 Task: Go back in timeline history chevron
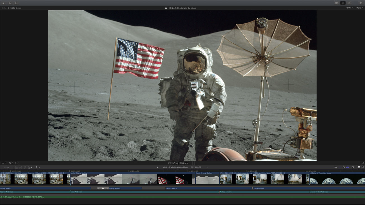point(157,167)
